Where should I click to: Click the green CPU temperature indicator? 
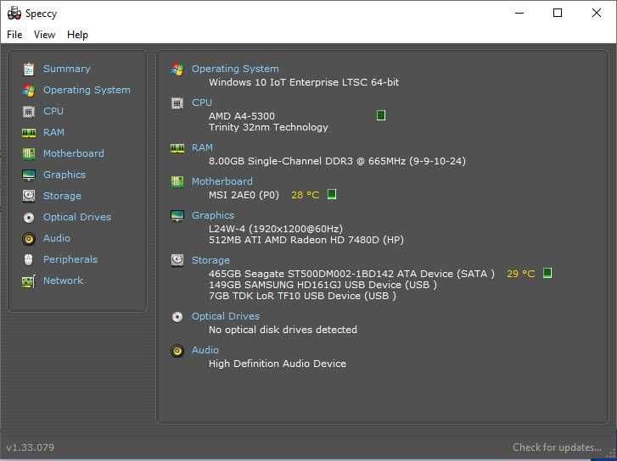point(381,115)
